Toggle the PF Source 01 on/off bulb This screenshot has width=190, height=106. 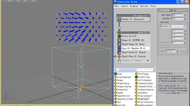(148, 16)
